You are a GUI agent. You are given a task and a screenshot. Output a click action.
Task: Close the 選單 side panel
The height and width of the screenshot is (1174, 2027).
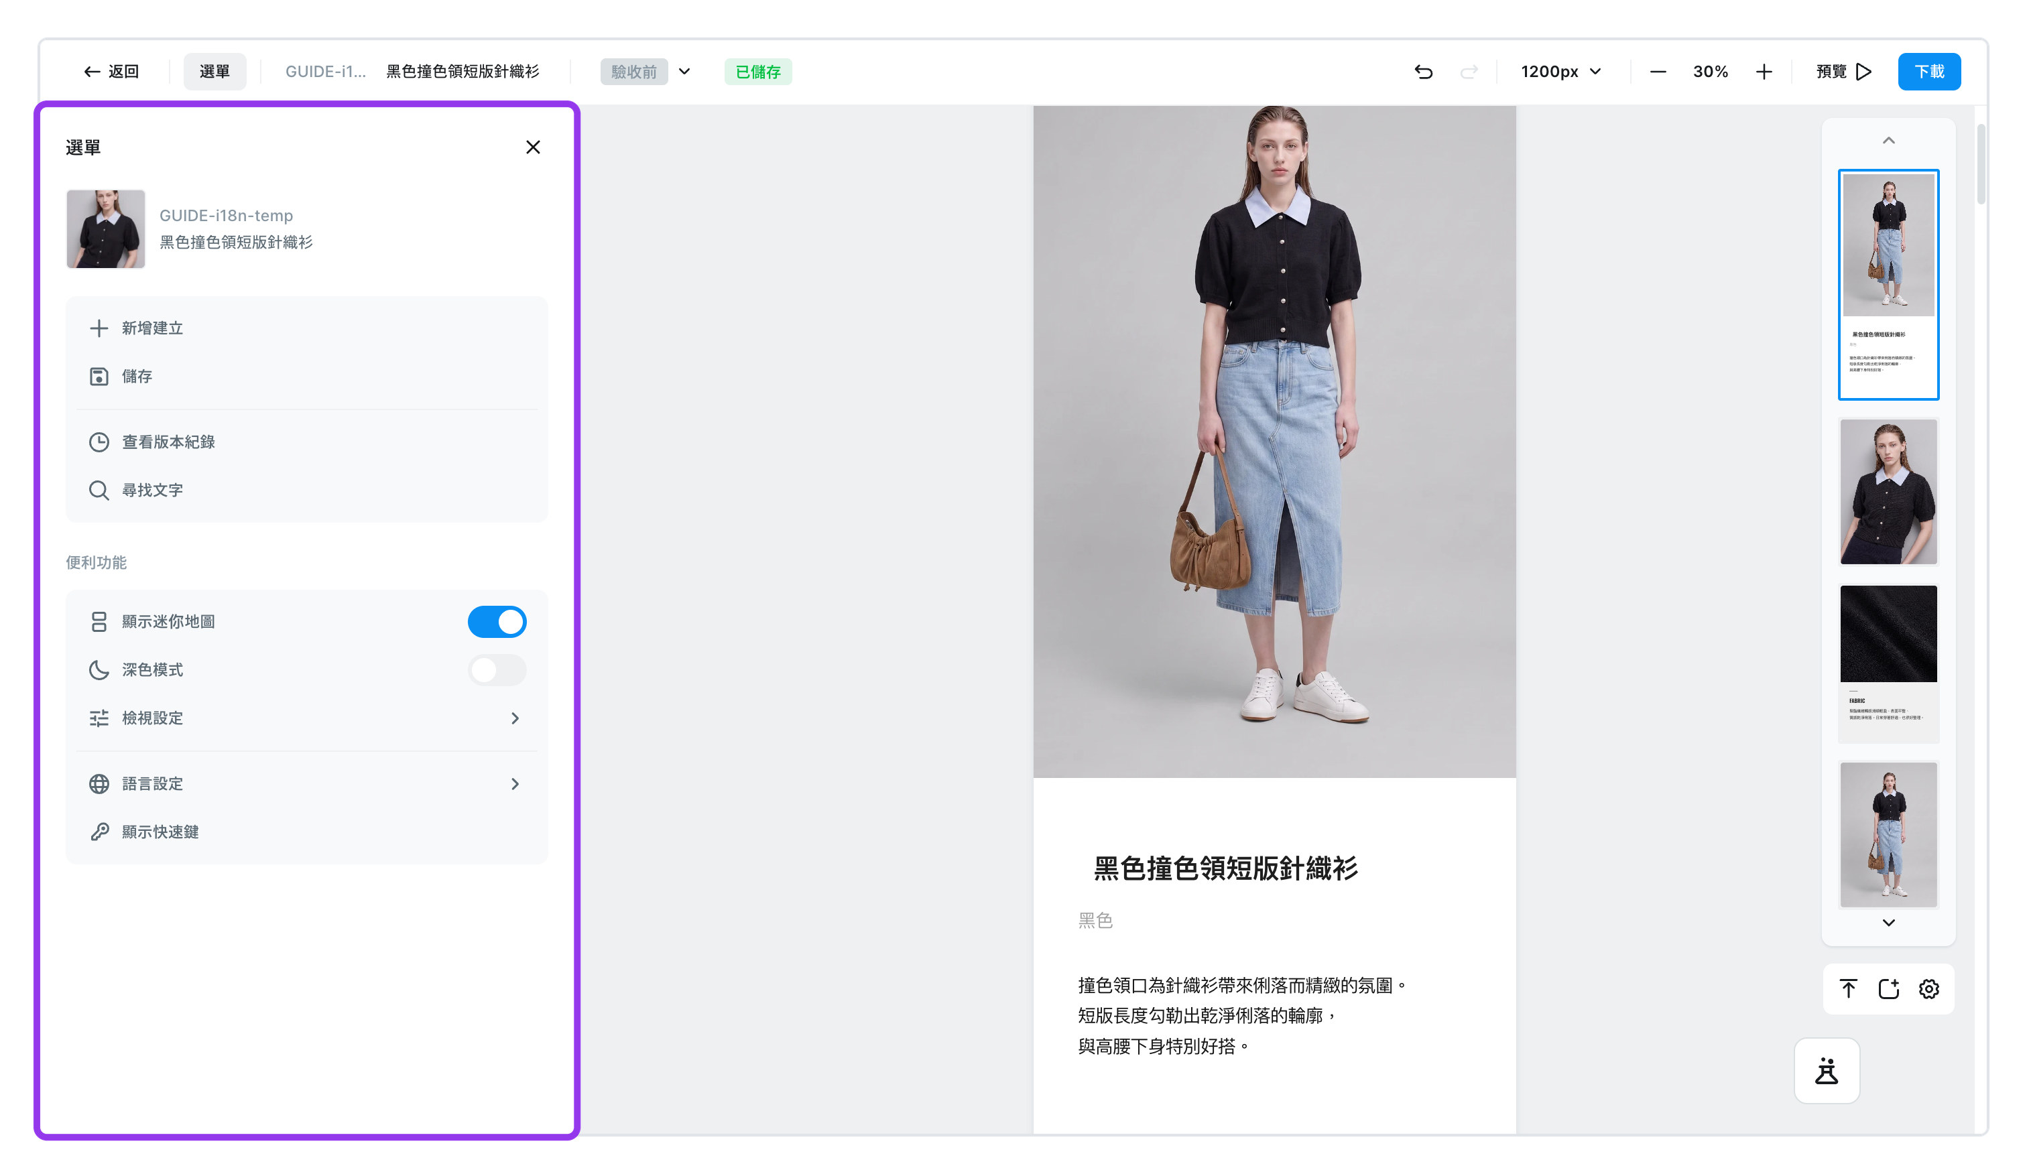tap(532, 147)
